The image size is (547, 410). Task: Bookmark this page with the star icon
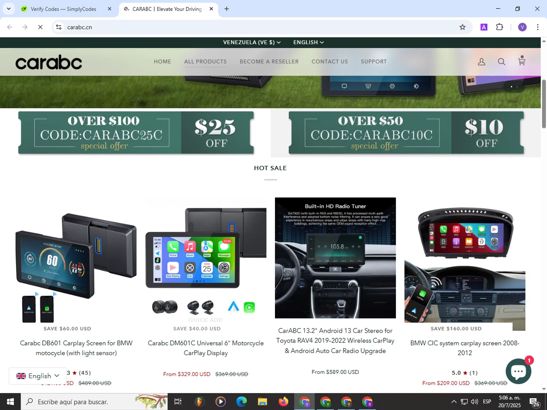pos(462,27)
